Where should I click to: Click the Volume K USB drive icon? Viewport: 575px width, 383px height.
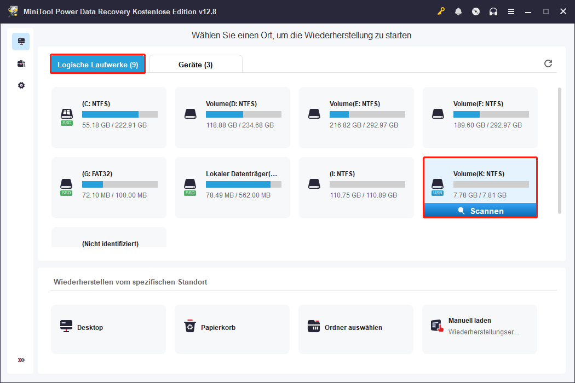(438, 187)
